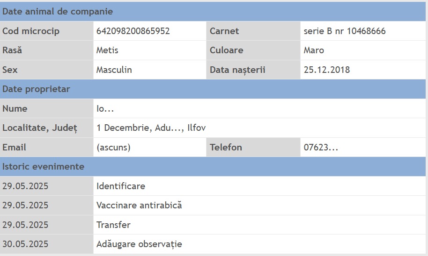Click the Culoare value Maro
This screenshot has height=256, width=428.
coord(314,50)
